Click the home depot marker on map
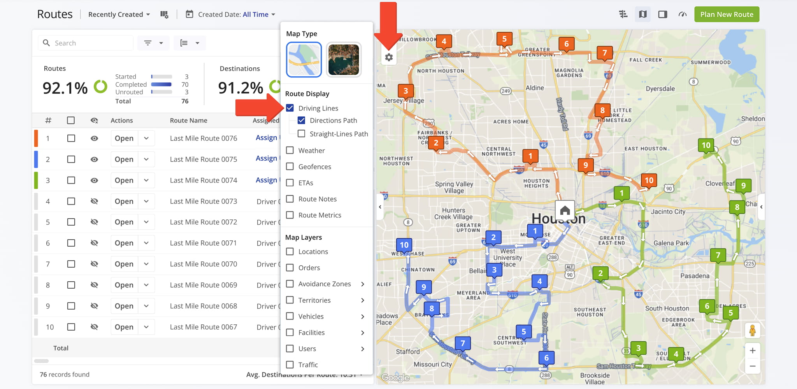 (565, 210)
